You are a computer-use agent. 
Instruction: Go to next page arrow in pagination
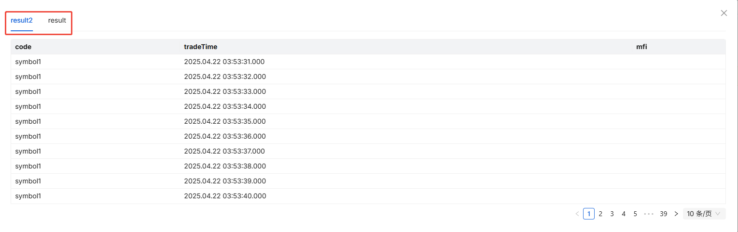(676, 214)
